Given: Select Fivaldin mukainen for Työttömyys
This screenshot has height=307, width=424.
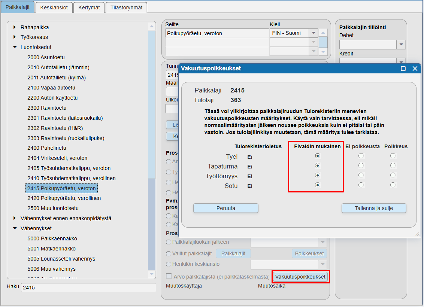Looking at the screenshot, I should tap(318, 175).
